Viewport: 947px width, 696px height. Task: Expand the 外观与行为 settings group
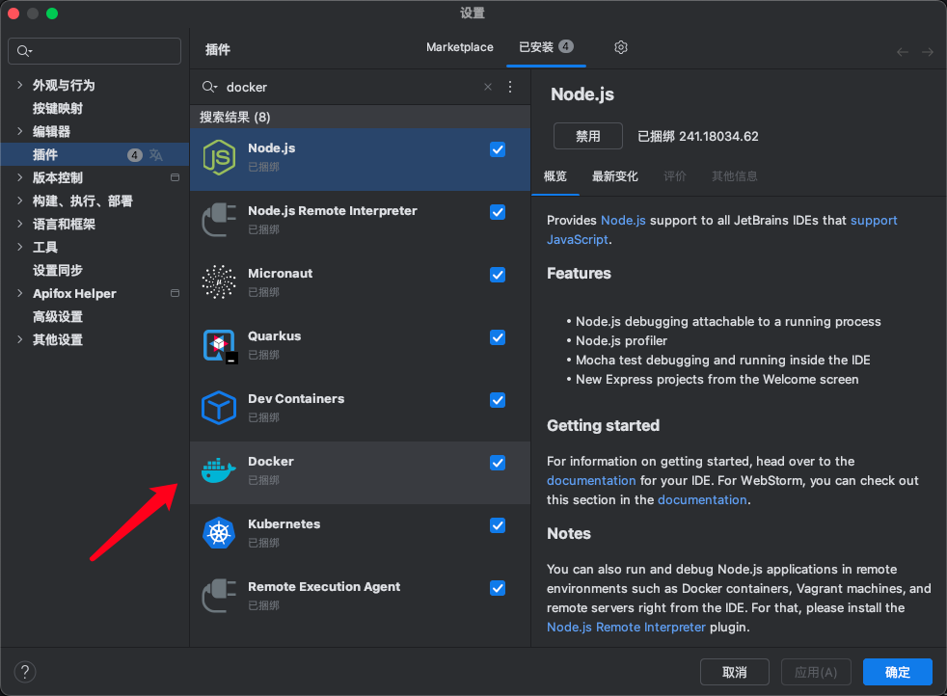click(20, 85)
